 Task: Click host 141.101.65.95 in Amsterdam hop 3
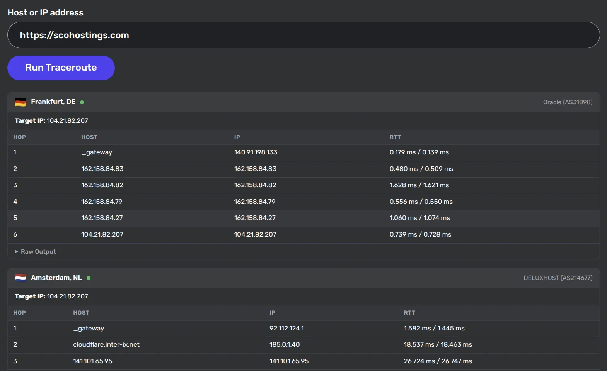[x=93, y=361]
